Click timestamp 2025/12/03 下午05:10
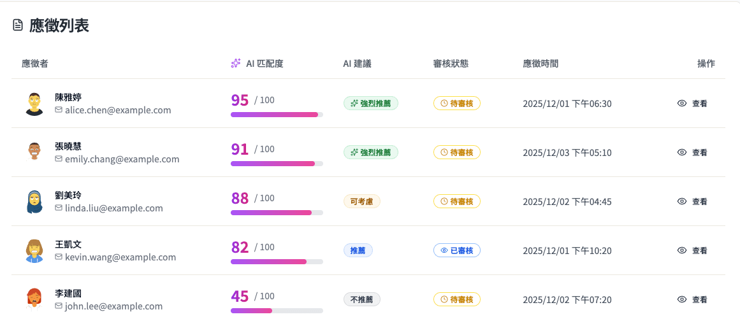The image size is (740, 333). 567,153
